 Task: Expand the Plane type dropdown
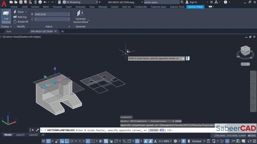click(26, 12)
